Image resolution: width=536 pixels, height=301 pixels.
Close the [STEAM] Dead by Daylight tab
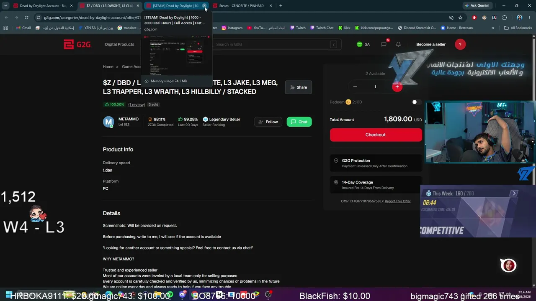(x=204, y=6)
